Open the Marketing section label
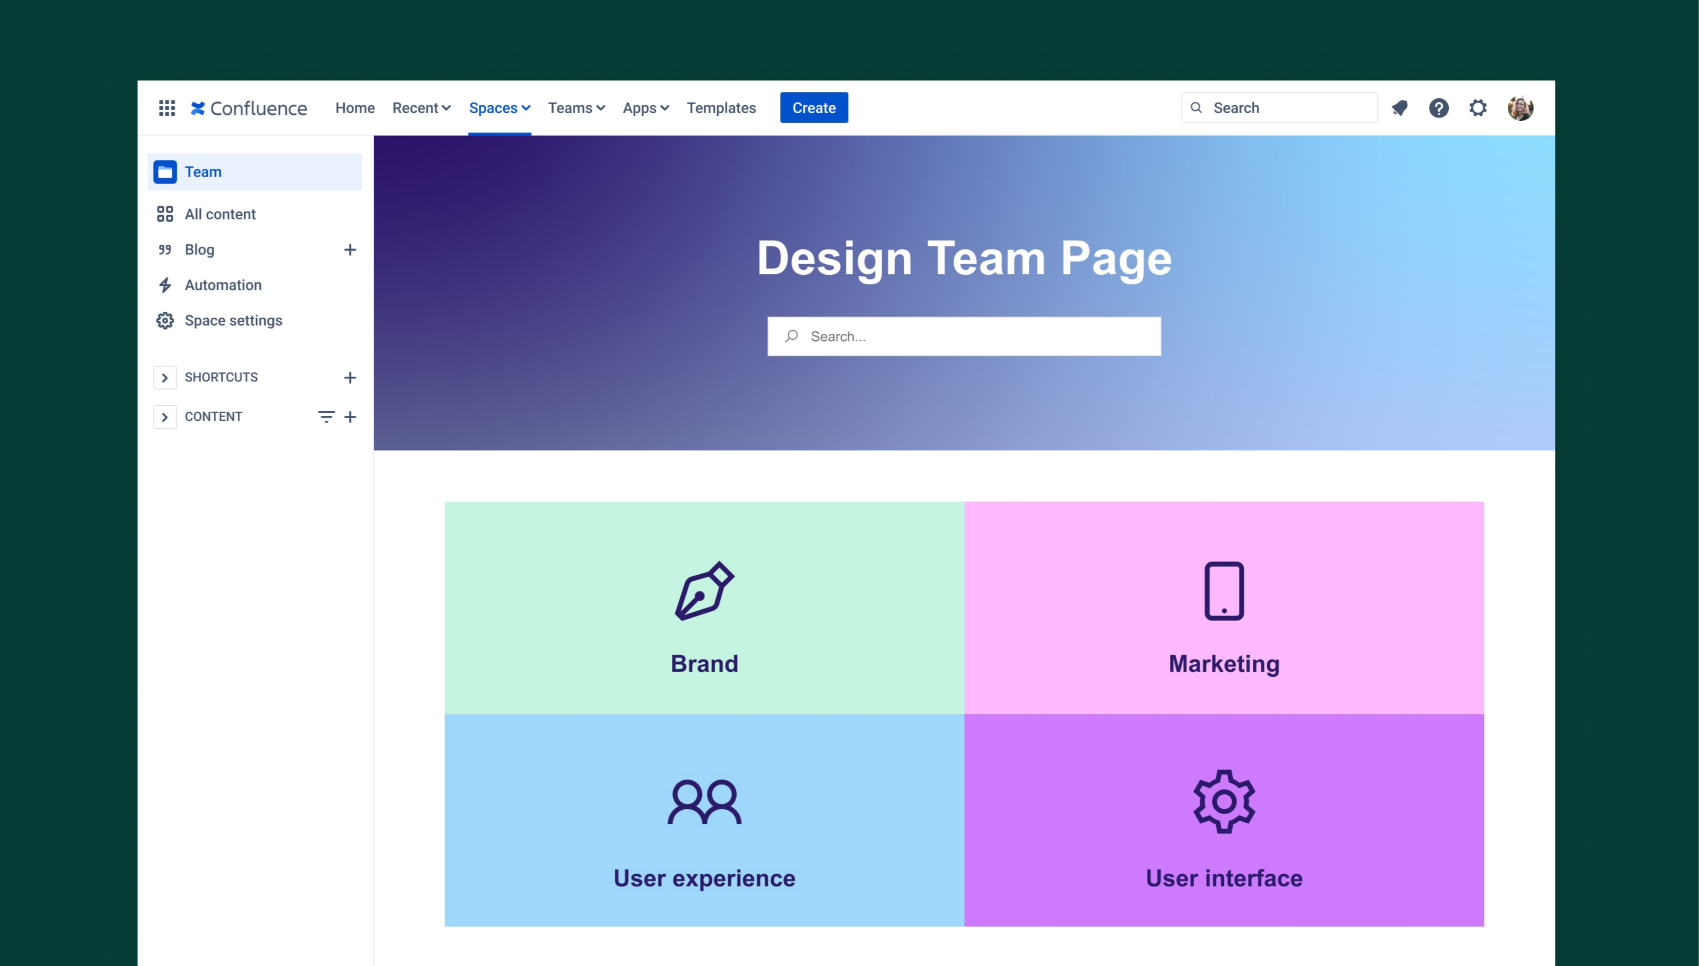The image size is (1699, 966). (x=1224, y=663)
